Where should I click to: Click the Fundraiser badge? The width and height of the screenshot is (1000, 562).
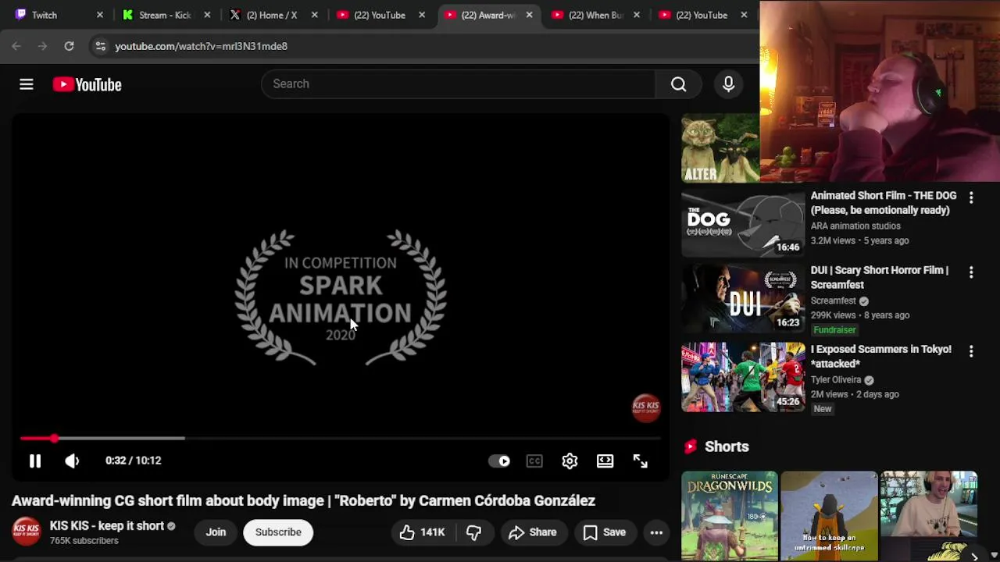[834, 330]
